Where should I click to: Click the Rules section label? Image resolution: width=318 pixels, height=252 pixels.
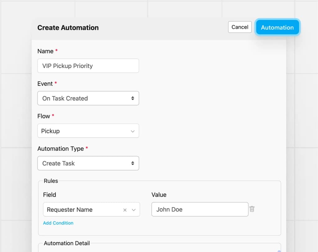[51, 181]
